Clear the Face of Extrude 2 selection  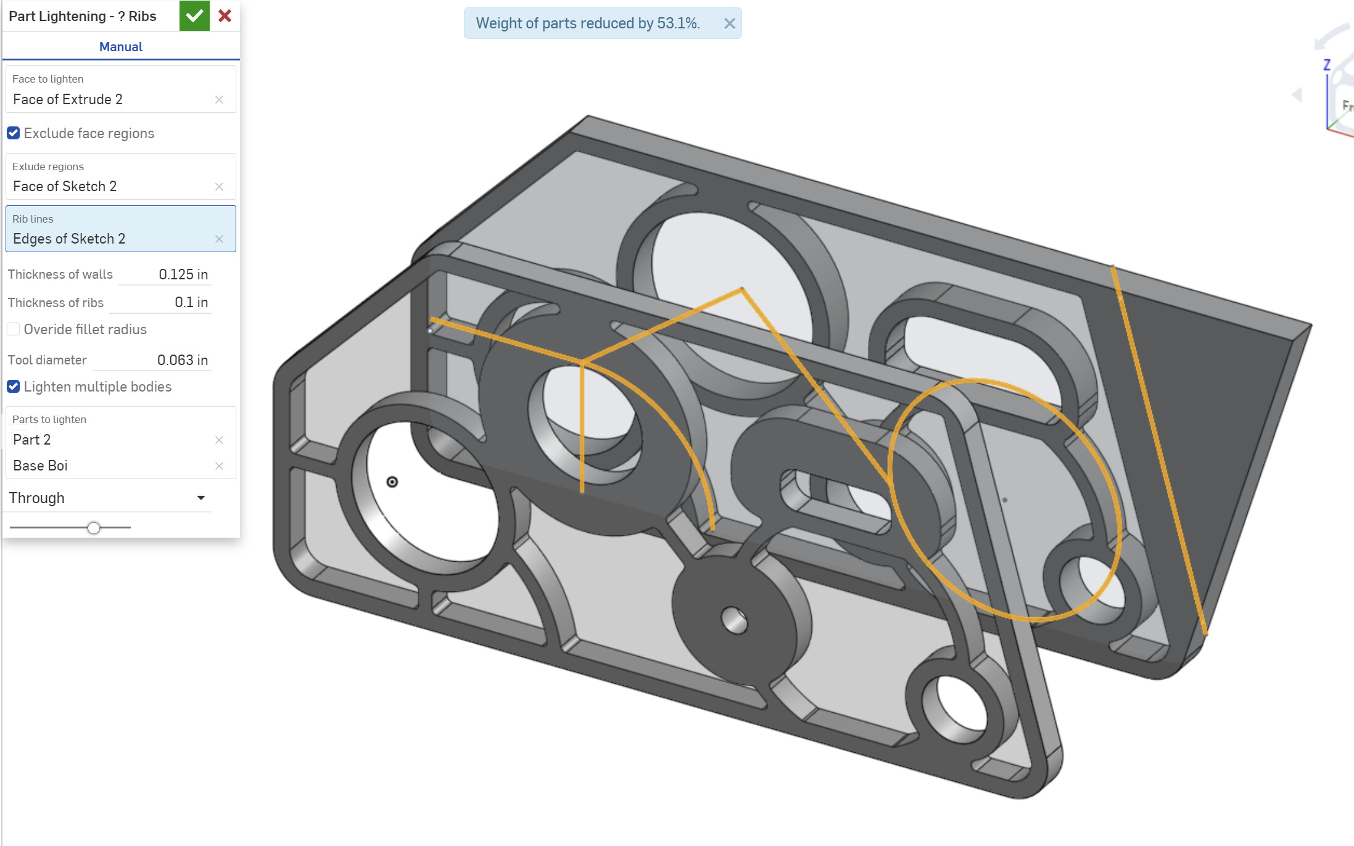(219, 100)
